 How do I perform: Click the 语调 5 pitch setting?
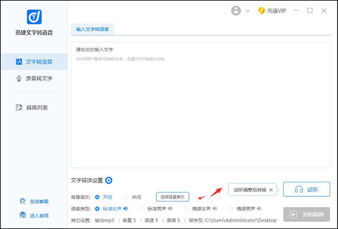click(x=173, y=220)
